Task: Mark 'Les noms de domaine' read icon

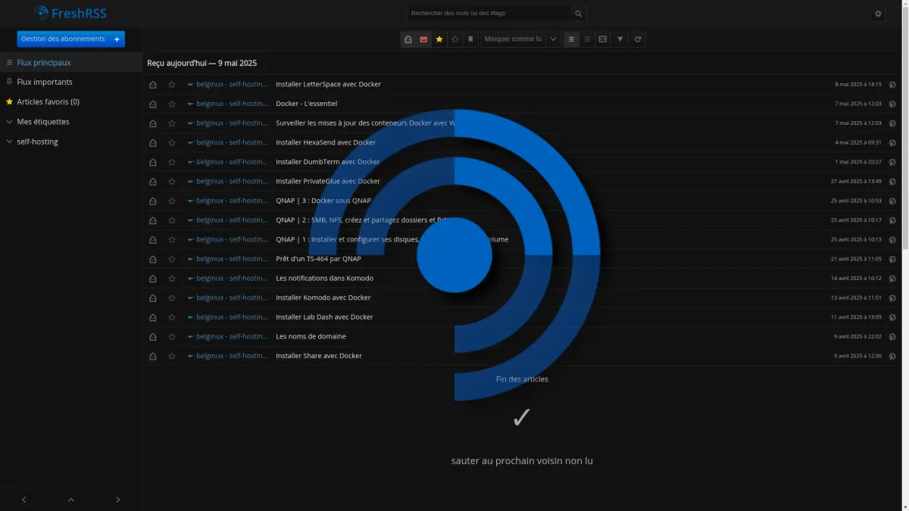Action: pos(153,337)
